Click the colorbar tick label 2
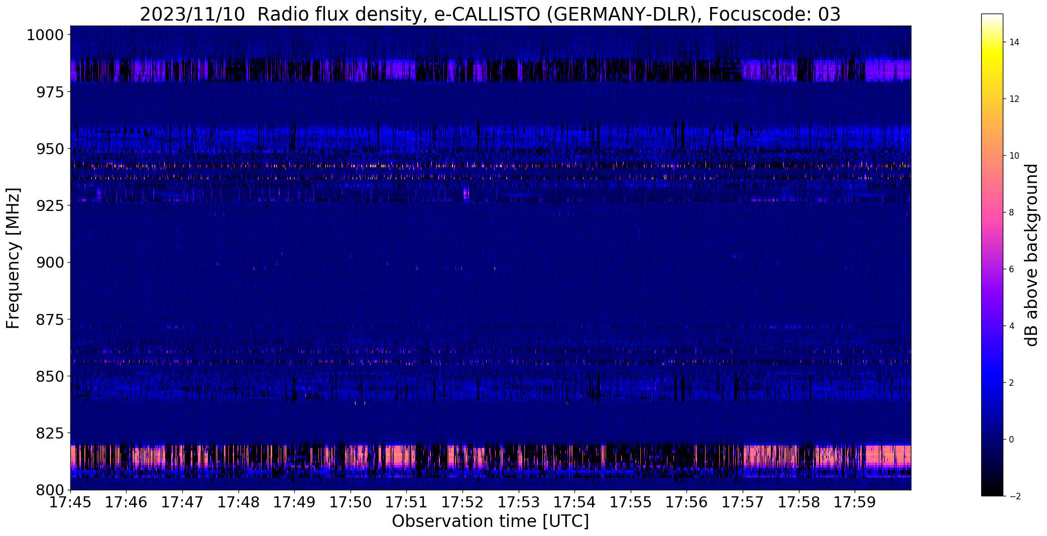Viewport: 1047px width, 536px height. pos(1012,383)
